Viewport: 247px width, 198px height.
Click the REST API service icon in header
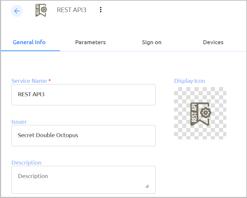(x=41, y=10)
